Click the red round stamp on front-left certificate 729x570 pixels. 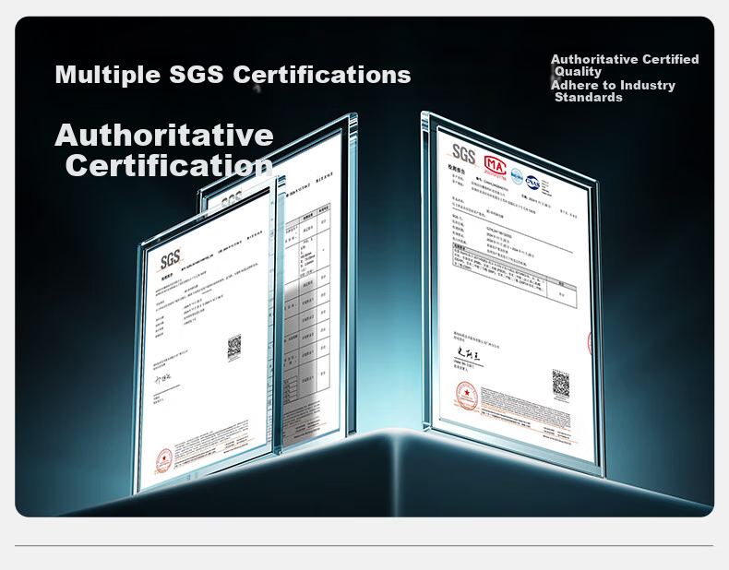pos(163,461)
